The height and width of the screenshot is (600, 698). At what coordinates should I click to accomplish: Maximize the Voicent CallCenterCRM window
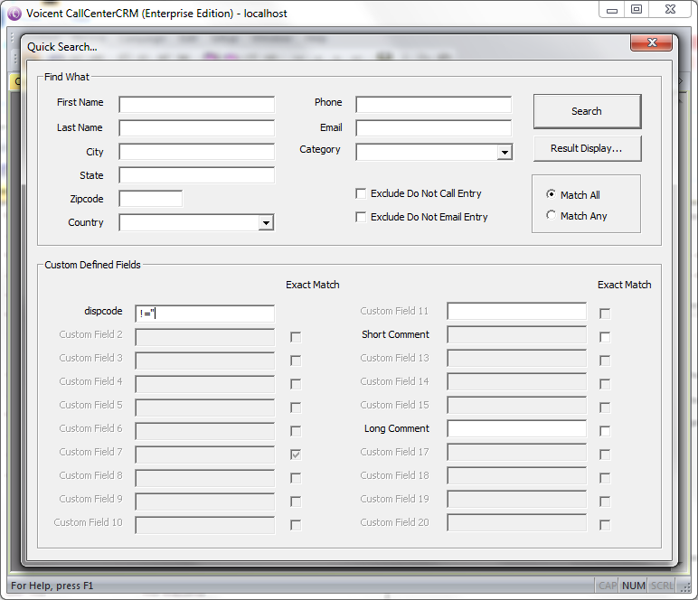pos(637,9)
